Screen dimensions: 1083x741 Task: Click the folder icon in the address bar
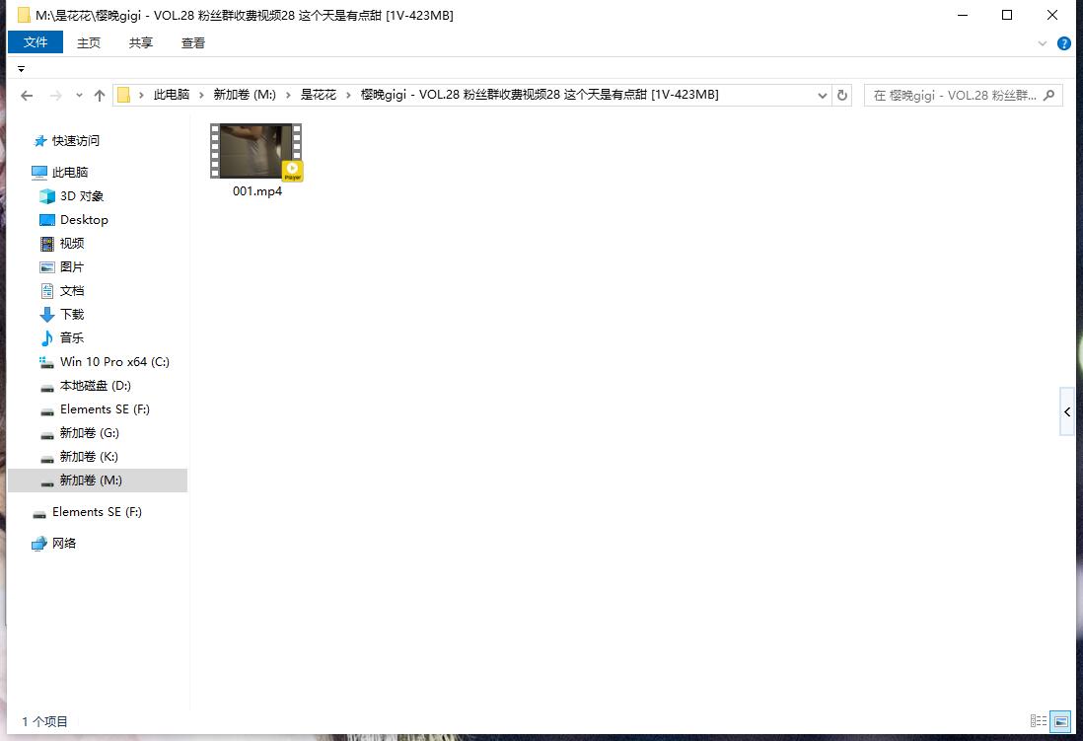click(123, 95)
